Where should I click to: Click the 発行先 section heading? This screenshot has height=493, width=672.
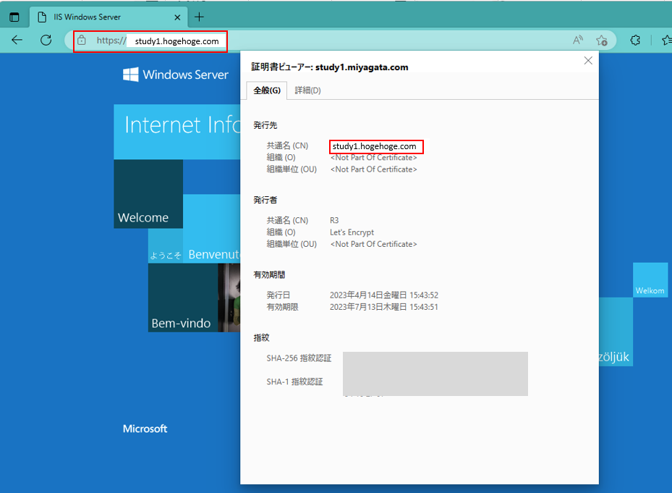265,125
